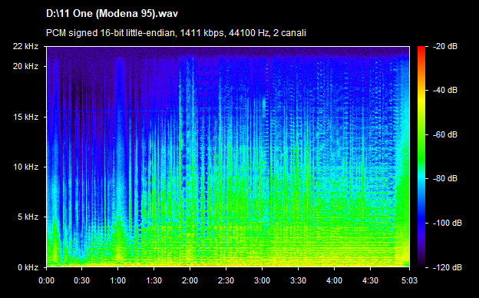Click the '0 kHz' frequency axis label
This screenshot has height=298, width=479.
28,267
